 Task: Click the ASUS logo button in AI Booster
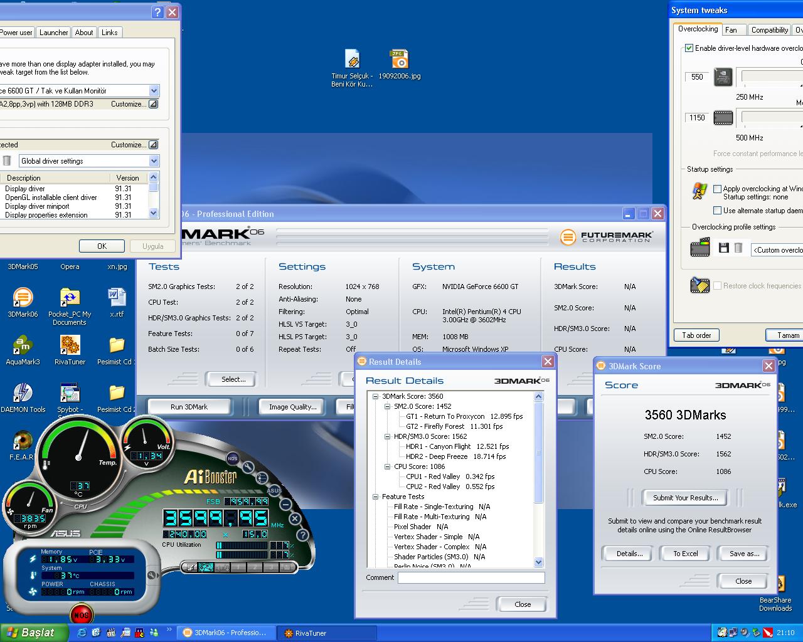coord(274,490)
